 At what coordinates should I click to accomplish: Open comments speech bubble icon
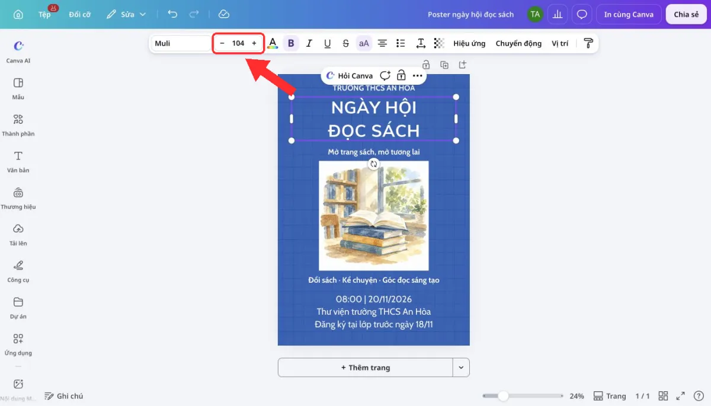(582, 14)
